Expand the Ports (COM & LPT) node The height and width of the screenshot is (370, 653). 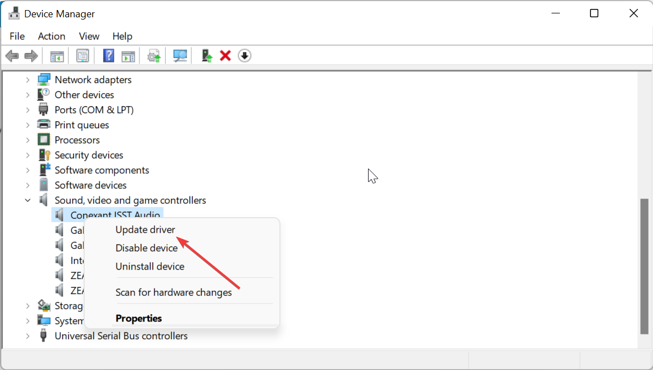click(27, 110)
